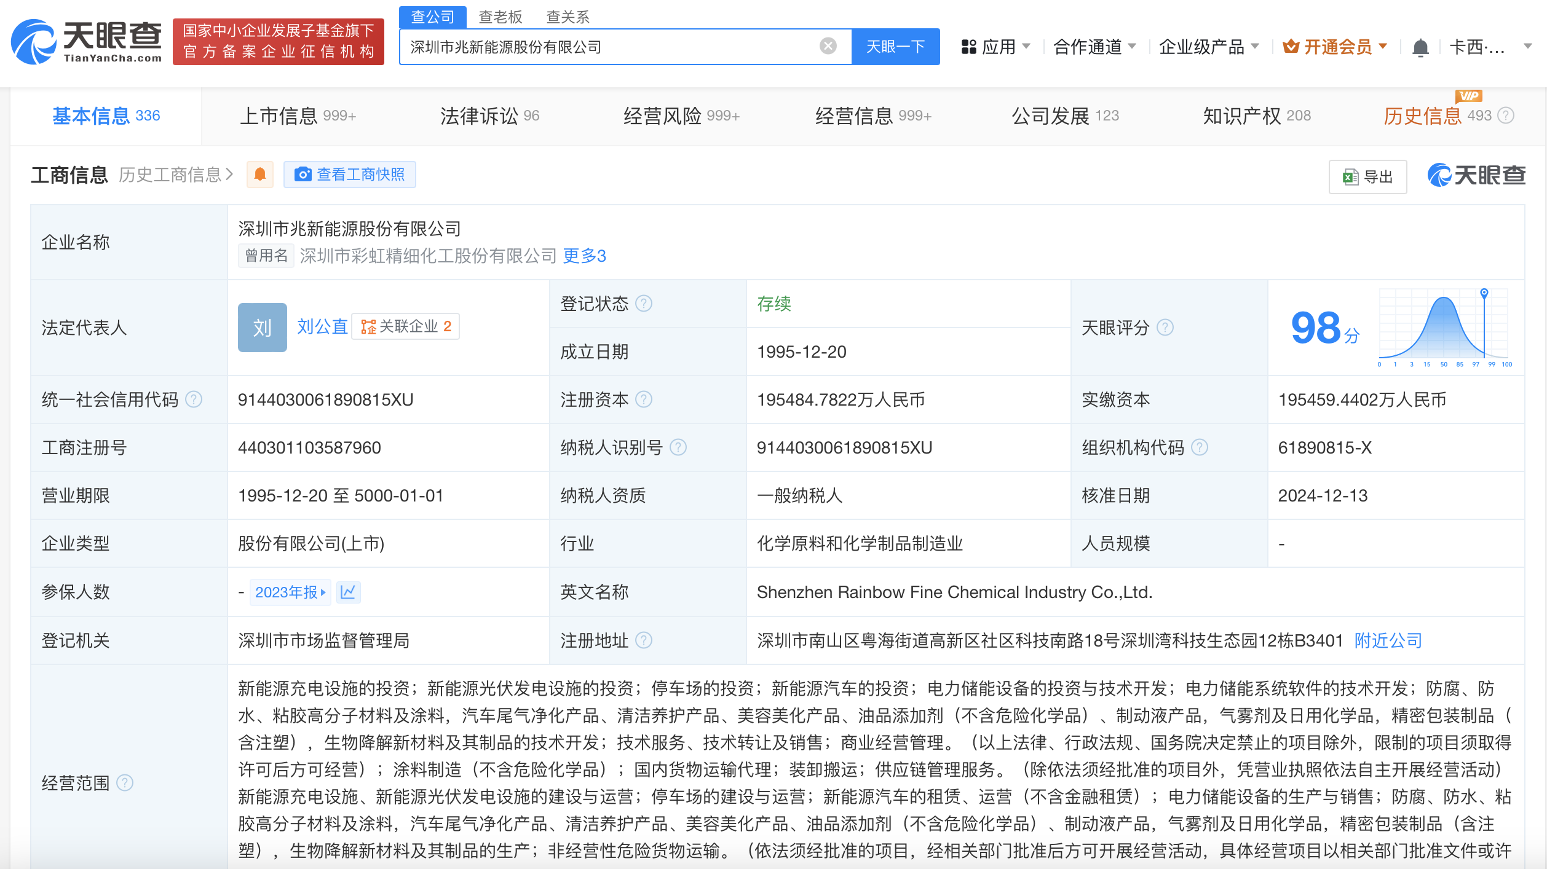Screen dimensions: 1547x869
Task: Click question mark icon beside 历史信息 tab
Action: pos(1506,116)
